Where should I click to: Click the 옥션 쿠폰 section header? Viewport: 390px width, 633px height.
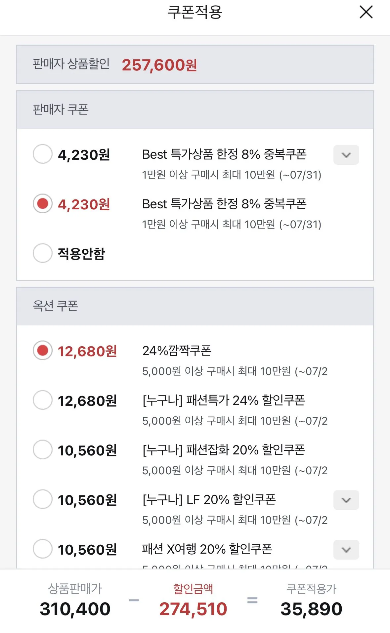point(195,306)
